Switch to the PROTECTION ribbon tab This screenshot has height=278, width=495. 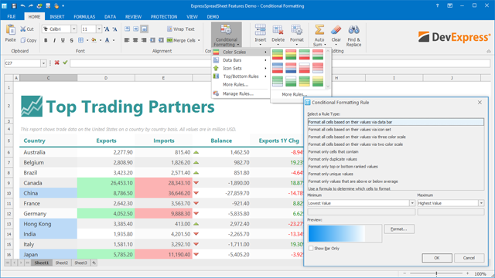(x=164, y=17)
